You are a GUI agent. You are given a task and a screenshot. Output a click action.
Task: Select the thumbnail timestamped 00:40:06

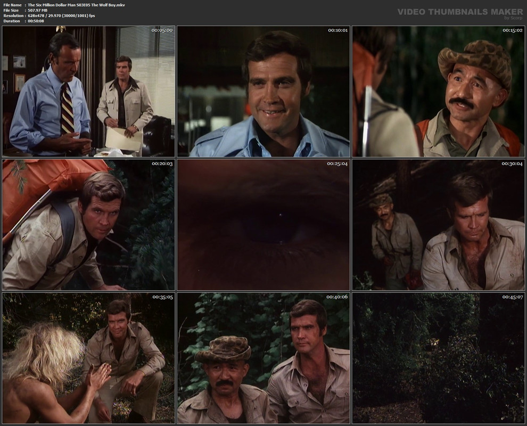pos(263,358)
